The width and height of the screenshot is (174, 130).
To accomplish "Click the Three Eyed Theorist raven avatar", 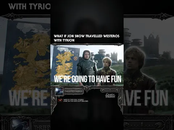I will (59, 91).
